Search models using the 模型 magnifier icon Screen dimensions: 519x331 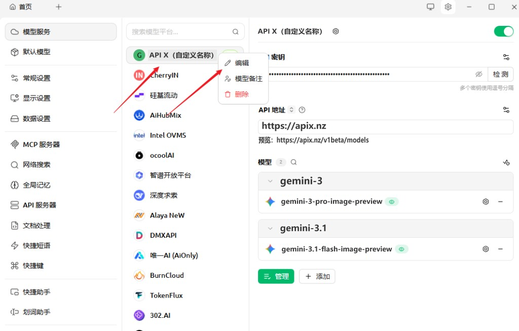[x=293, y=162]
